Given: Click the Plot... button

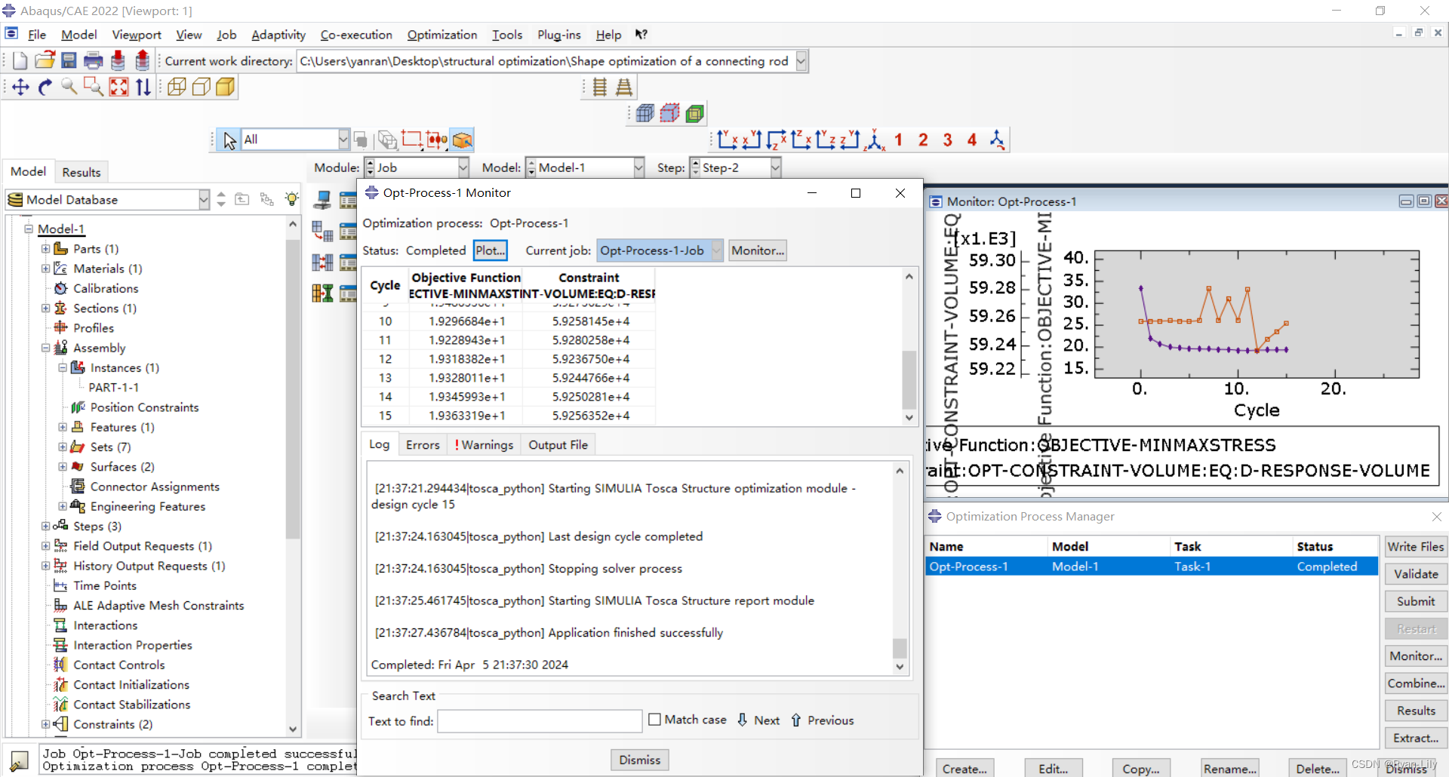Looking at the screenshot, I should (490, 250).
